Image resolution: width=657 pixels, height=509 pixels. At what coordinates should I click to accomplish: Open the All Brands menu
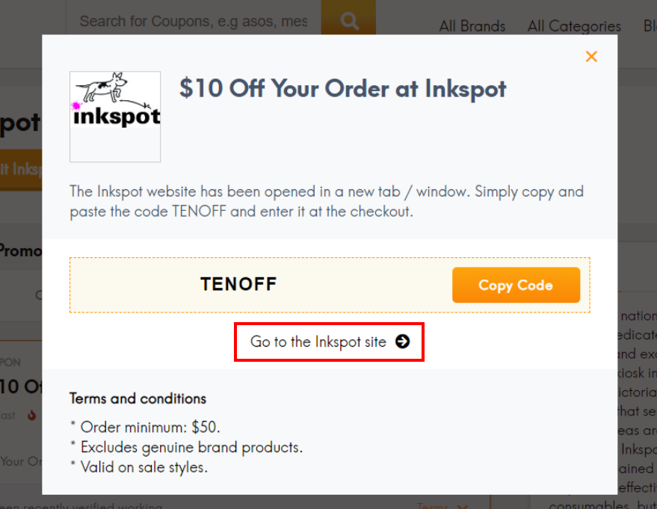click(472, 25)
